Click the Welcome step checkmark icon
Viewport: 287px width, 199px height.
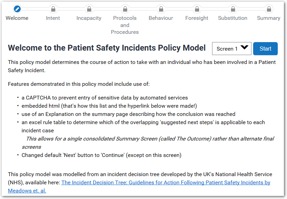pyautogui.click(x=16, y=9)
